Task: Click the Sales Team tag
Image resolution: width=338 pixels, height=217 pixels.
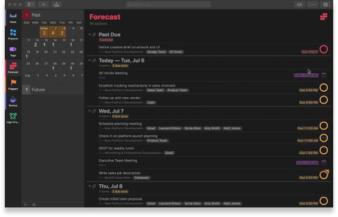Action: 155,90
